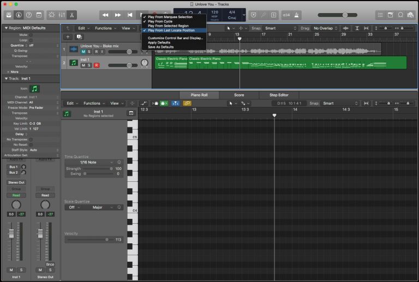Solo the Unlove You - Blake mix track
This screenshot has height=282, width=419.
(x=89, y=52)
